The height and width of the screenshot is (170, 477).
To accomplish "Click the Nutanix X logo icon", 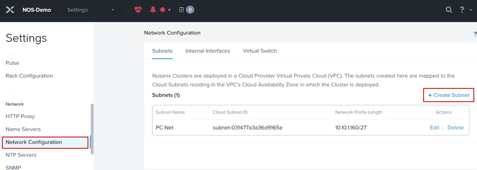I will click(10, 10).
